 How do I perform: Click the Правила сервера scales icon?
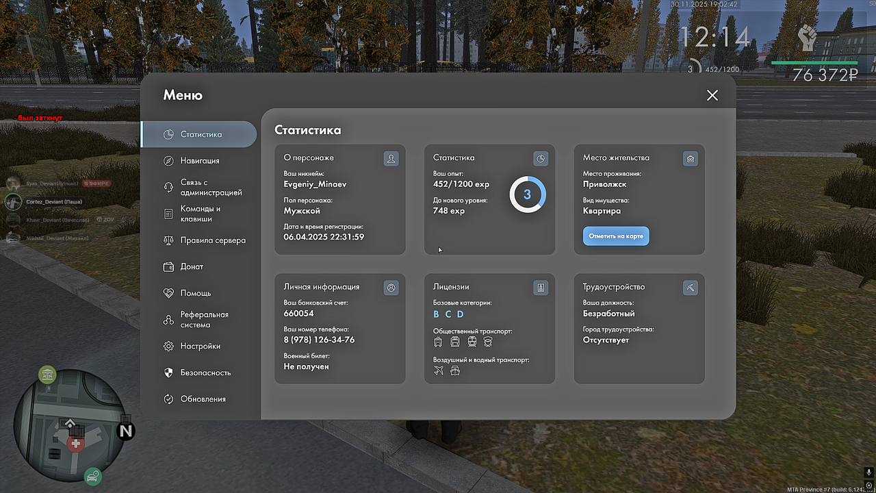pos(168,240)
